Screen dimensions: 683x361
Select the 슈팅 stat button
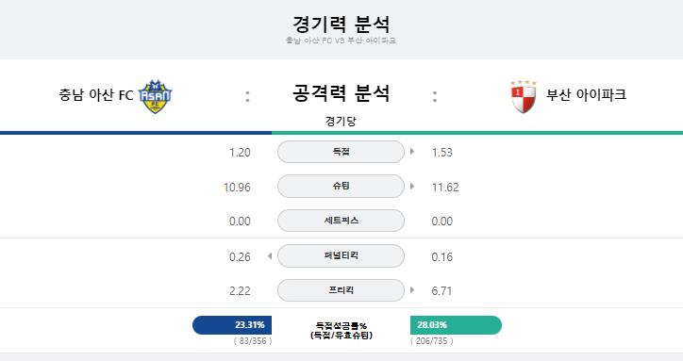click(x=341, y=186)
